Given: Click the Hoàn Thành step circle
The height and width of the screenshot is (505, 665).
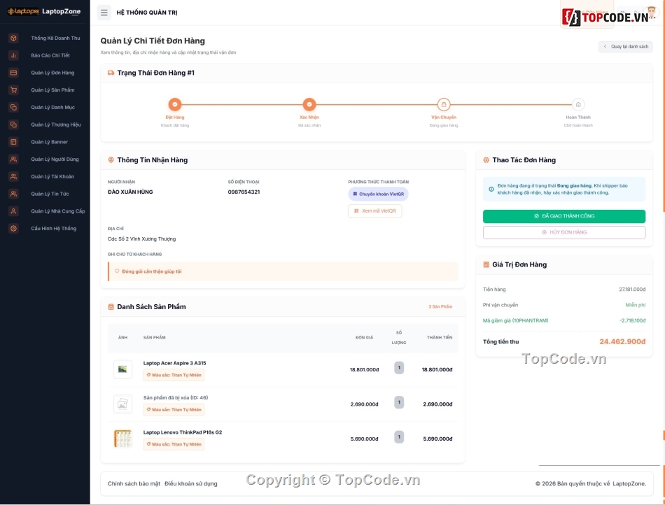Looking at the screenshot, I should pos(578,104).
